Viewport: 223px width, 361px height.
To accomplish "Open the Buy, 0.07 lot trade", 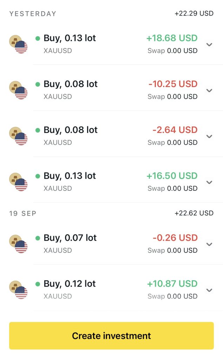I will 70,238.
